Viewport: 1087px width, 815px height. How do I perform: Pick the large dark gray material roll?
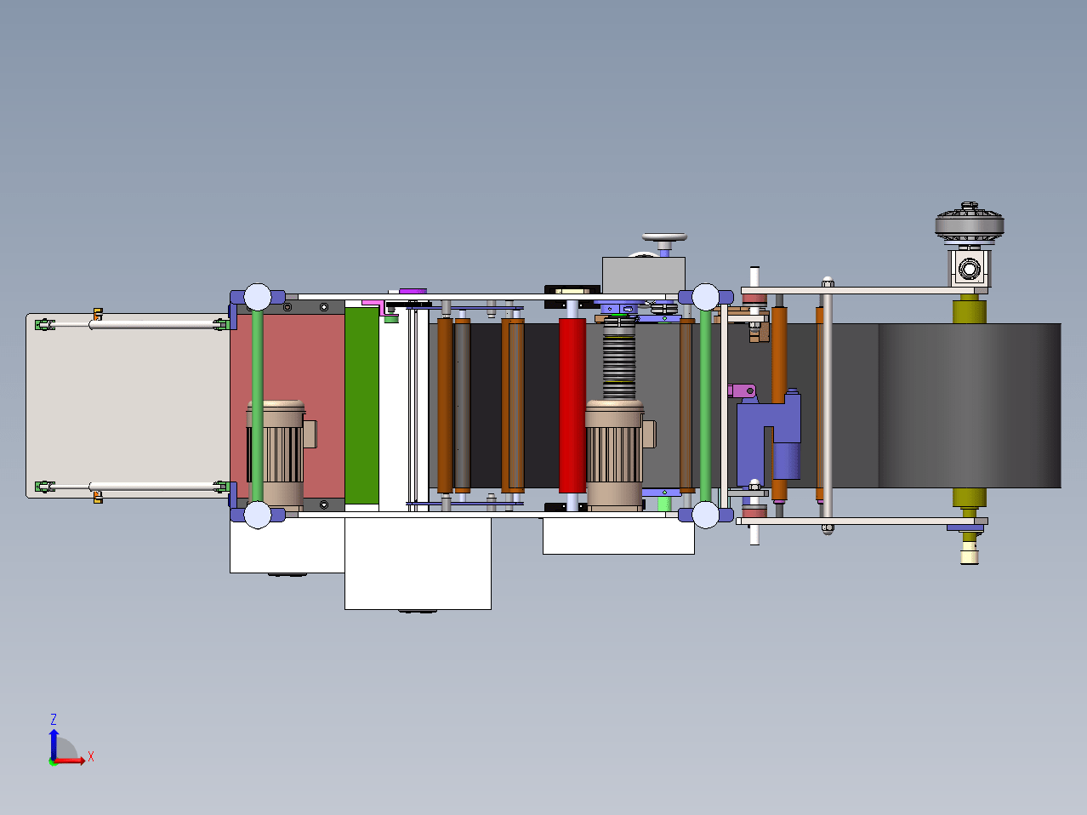click(969, 405)
